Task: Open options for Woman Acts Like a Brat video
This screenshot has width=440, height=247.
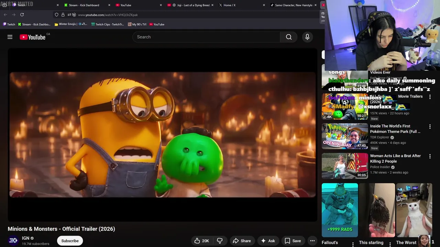Action: click(x=430, y=156)
